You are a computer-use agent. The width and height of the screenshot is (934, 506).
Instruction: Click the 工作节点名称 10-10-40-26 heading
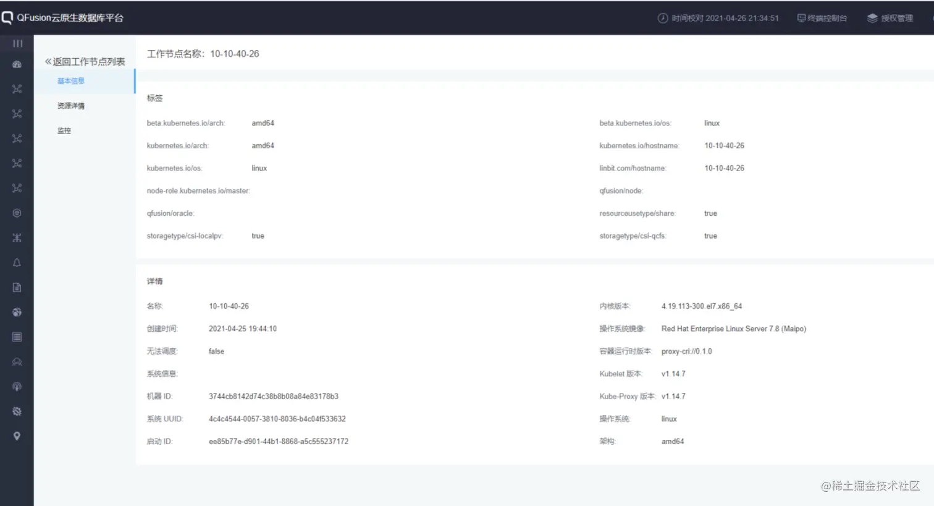203,54
